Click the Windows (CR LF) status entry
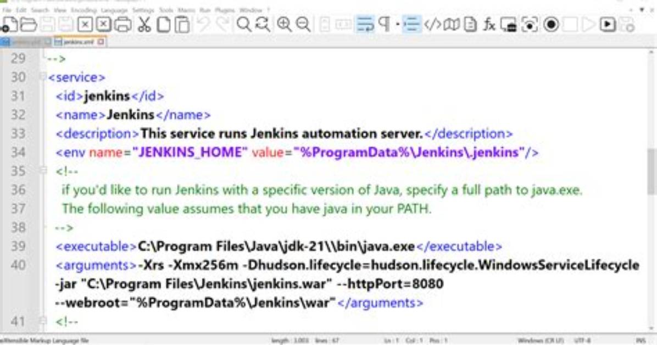657x345 pixels. click(541, 341)
